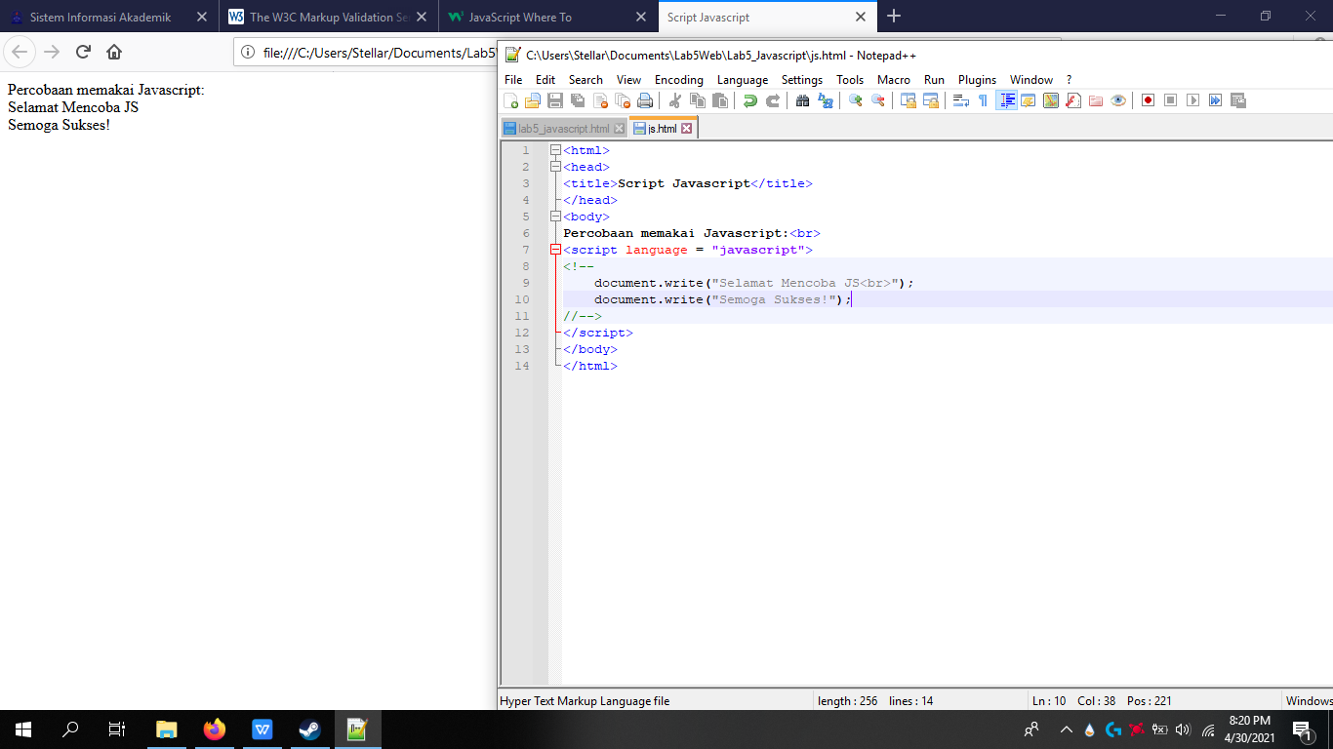Open Find with the binoculars icon
Screen dimensions: 1333x749
802,100
